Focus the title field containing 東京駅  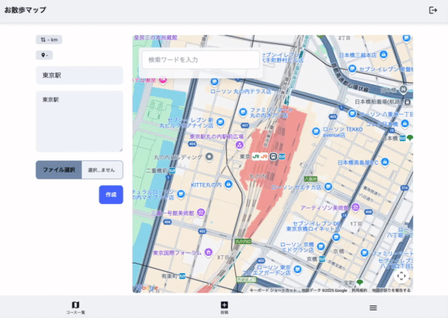click(79, 75)
